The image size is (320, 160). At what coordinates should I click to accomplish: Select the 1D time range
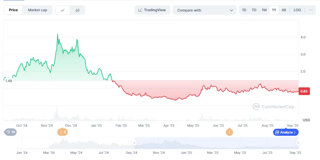click(x=244, y=10)
